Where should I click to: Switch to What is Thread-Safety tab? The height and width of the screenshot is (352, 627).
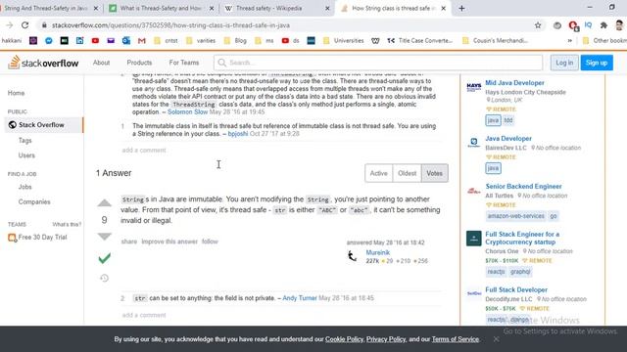point(161,8)
